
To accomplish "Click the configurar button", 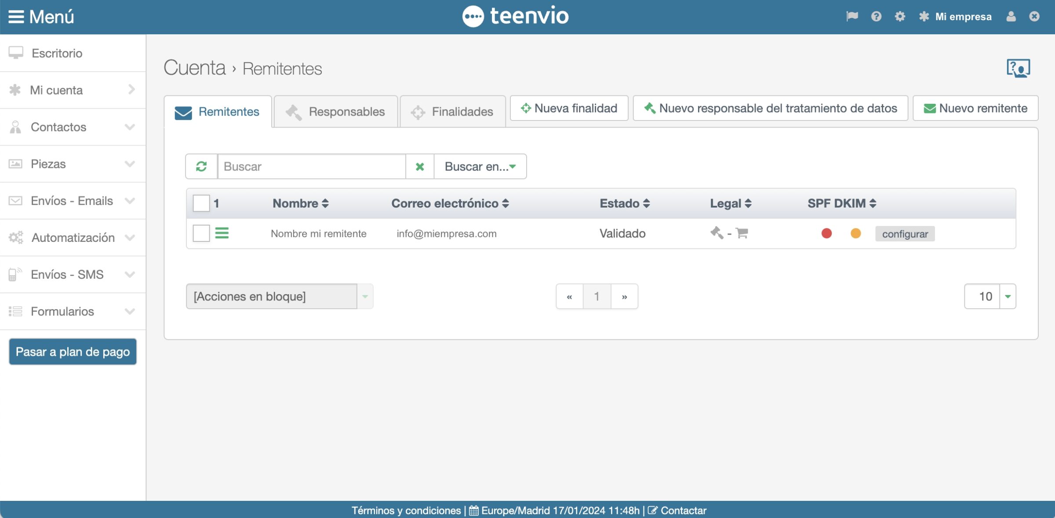I will pyautogui.click(x=905, y=233).
